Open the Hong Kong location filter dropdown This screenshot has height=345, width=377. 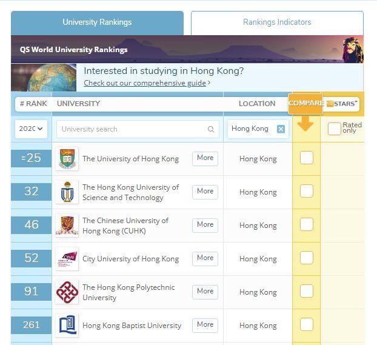tap(258, 129)
